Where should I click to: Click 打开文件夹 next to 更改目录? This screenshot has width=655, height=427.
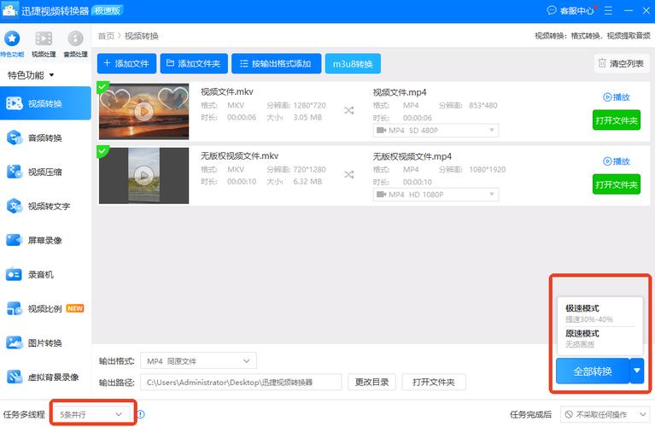click(434, 382)
